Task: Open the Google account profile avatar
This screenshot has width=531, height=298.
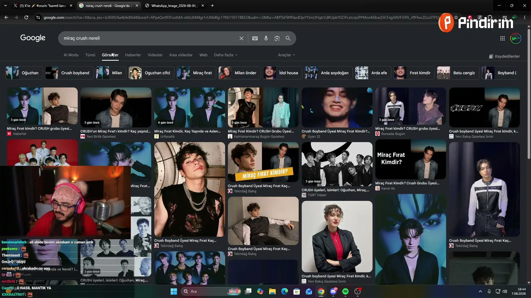Action: coord(516,38)
